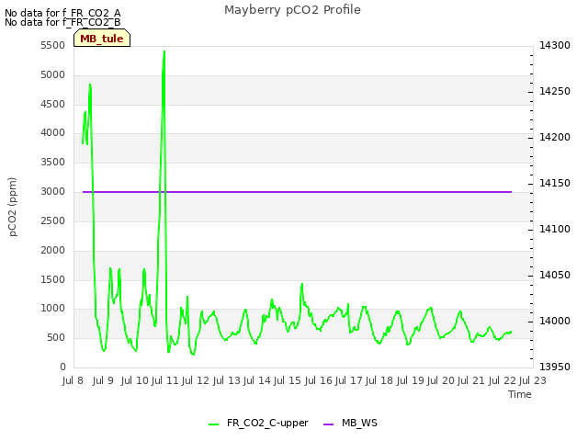The width and height of the screenshot is (588, 441).
Task: Click the 5500 left axis value
Action: point(53,46)
